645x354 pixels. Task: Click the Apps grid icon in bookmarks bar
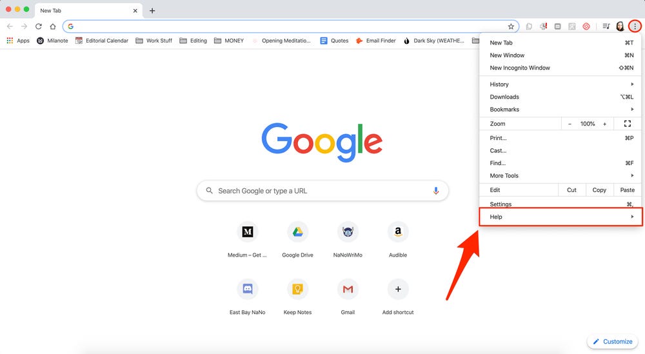point(10,40)
